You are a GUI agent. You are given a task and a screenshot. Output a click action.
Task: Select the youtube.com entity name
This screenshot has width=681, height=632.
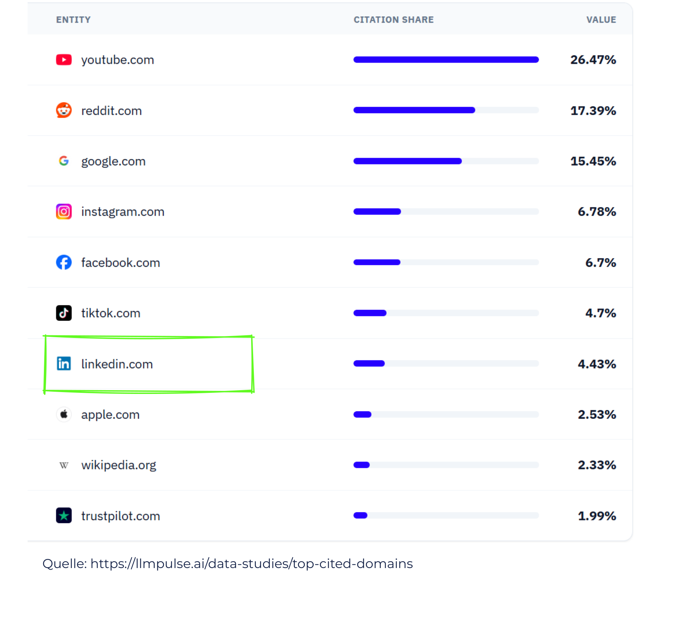(x=118, y=60)
